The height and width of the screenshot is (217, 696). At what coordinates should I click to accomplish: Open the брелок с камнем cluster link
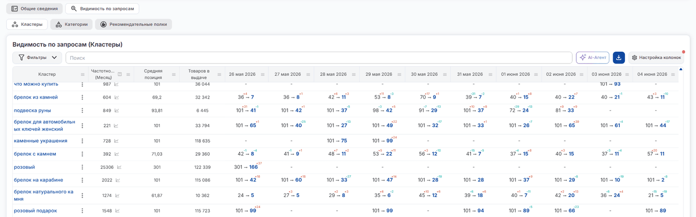35,154
